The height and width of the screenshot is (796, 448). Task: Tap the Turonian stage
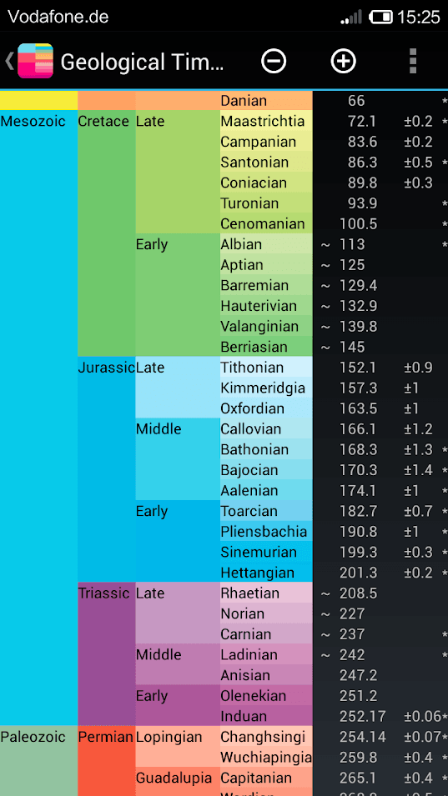(x=266, y=203)
